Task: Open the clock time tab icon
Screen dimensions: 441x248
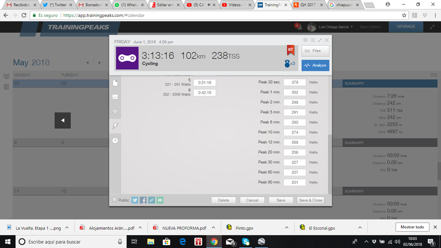Action: point(115,140)
